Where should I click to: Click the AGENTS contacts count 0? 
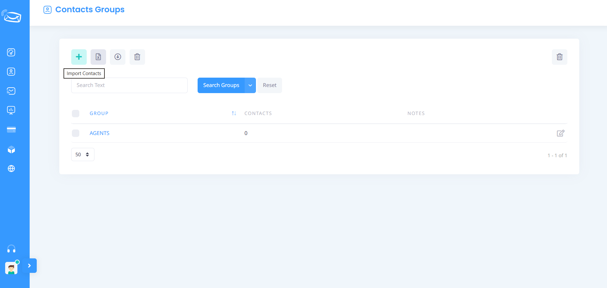click(x=246, y=133)
